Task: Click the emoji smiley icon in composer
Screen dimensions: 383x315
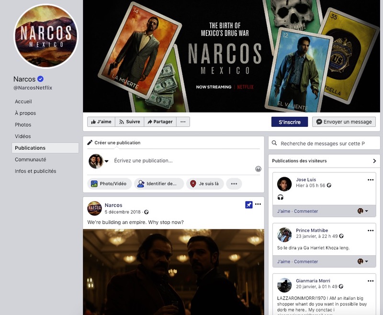Action: [x=258, y=169]
